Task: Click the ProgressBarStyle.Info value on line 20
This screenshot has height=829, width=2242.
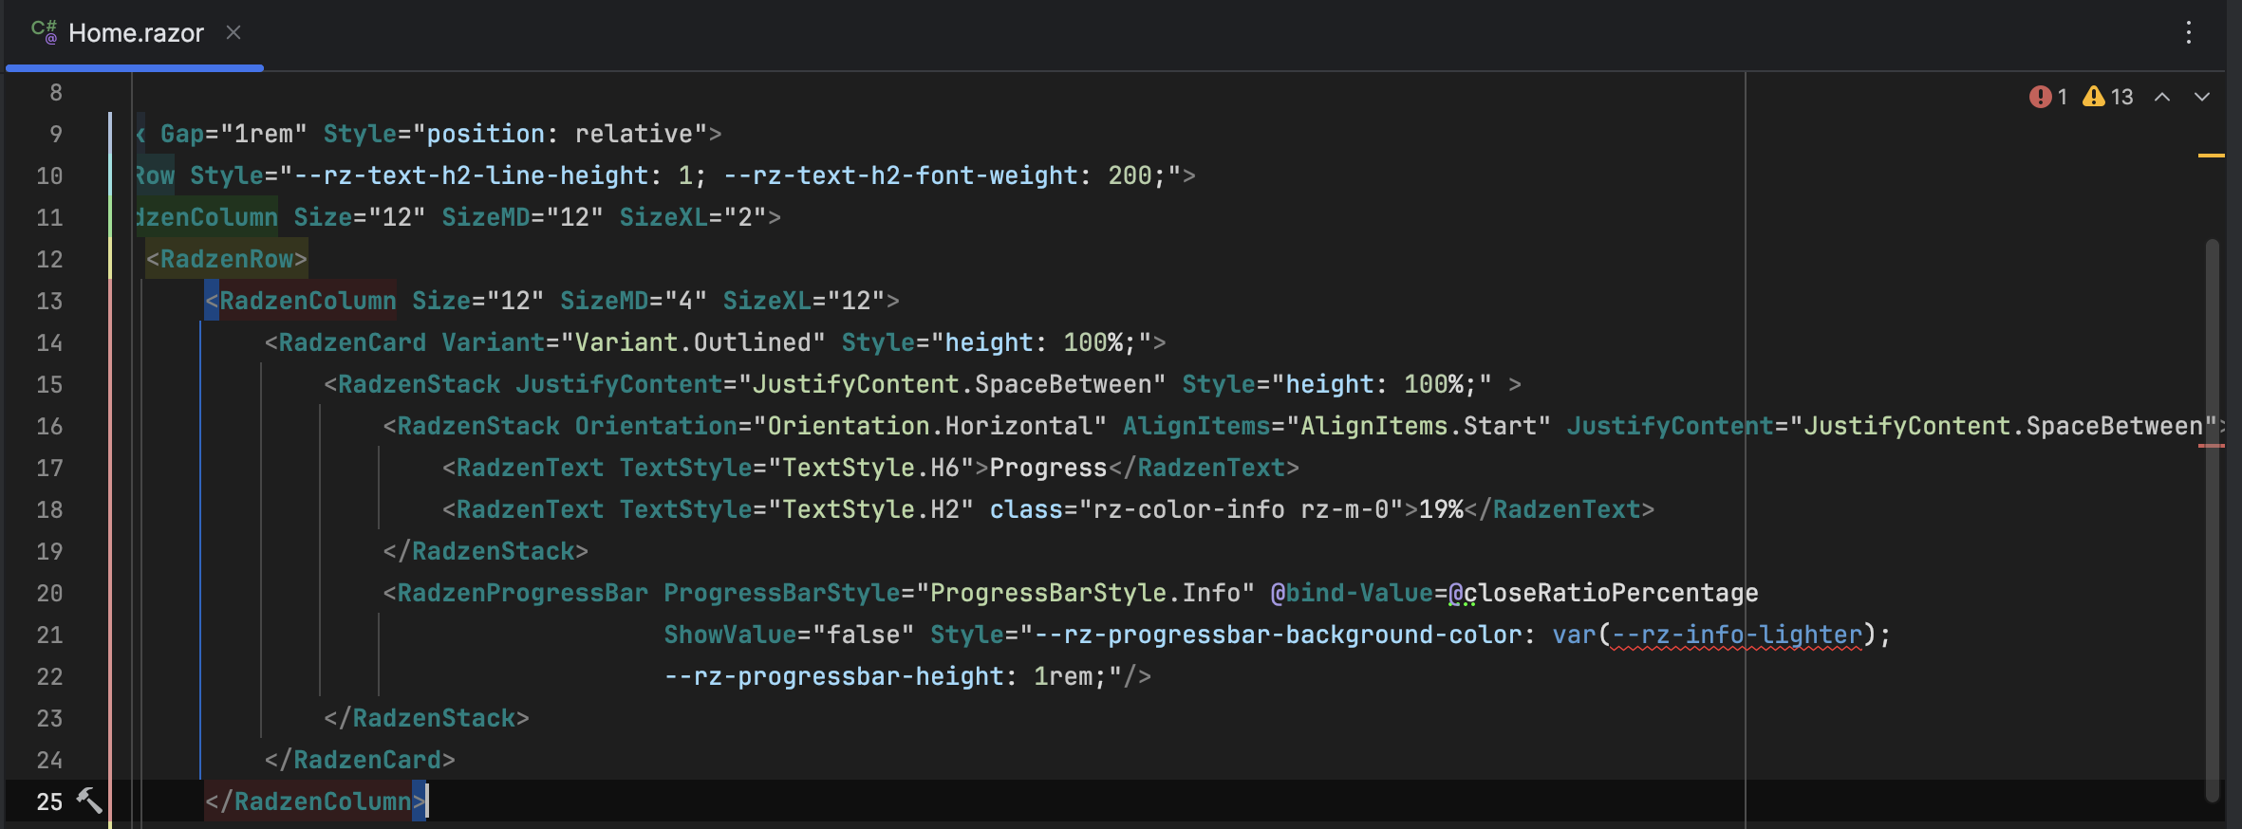Action: tap(1085, 593)
